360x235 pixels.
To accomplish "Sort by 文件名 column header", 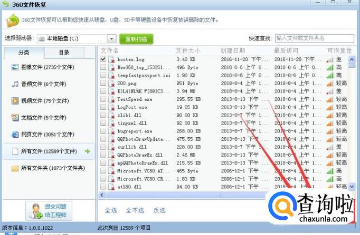I will pyautogui.click(x=109, y=50).
